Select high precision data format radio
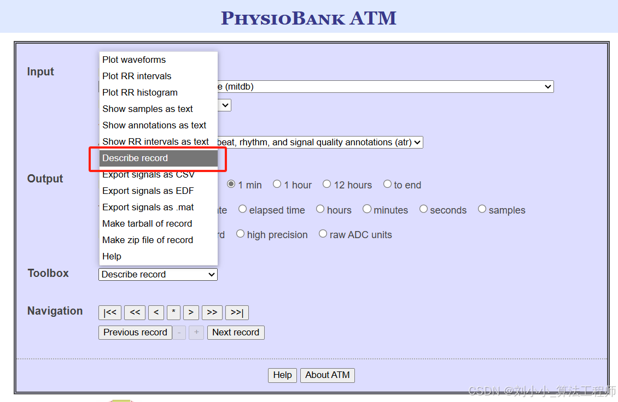Screen dimensions: 618x402 [241, 234]
